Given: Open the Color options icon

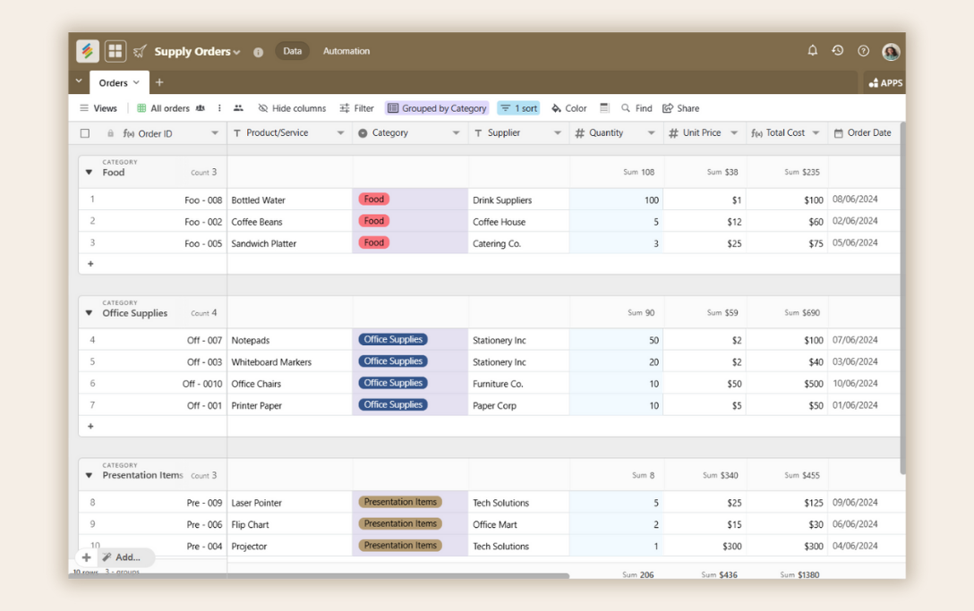Looking at the screenshot, I should pos(568,108).
